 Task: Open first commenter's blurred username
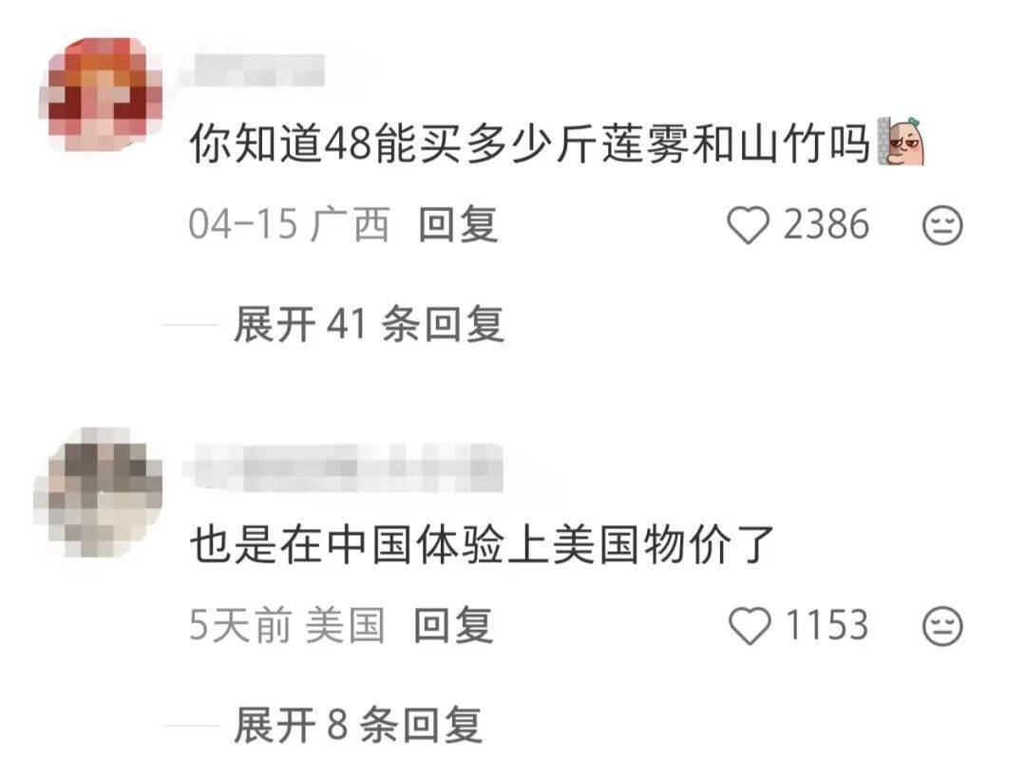(252, 70)
